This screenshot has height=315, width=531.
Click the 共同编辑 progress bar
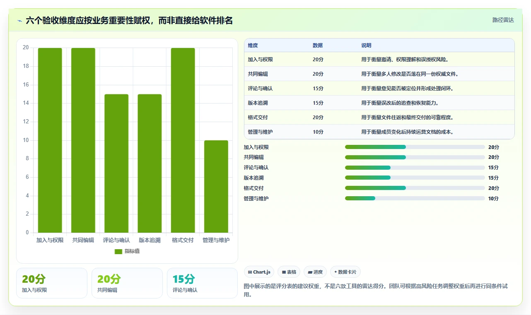coord(415,157)
